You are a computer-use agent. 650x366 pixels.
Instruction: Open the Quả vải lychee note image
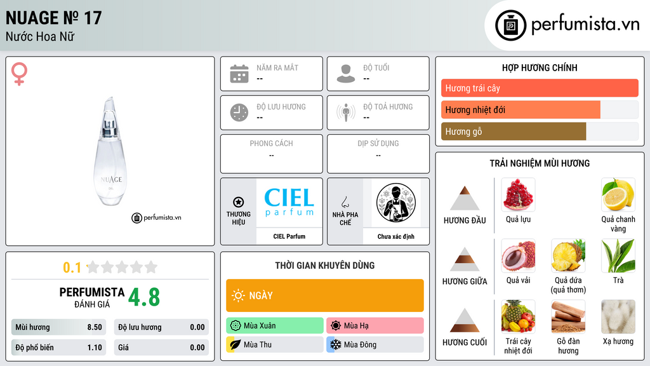[518, 255]
